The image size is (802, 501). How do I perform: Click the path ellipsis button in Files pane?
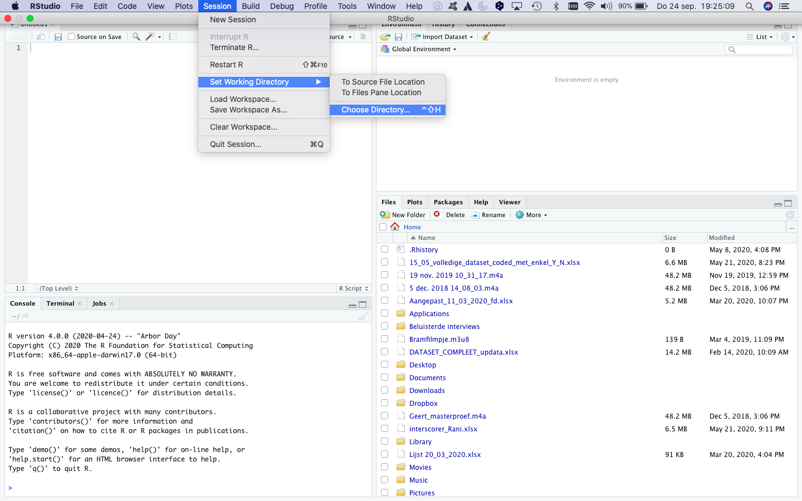coord(791,227)
